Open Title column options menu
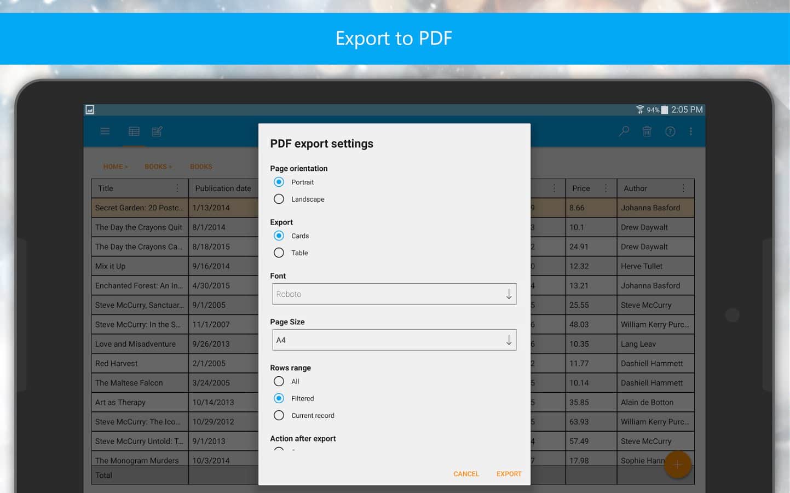 [177, 188]
